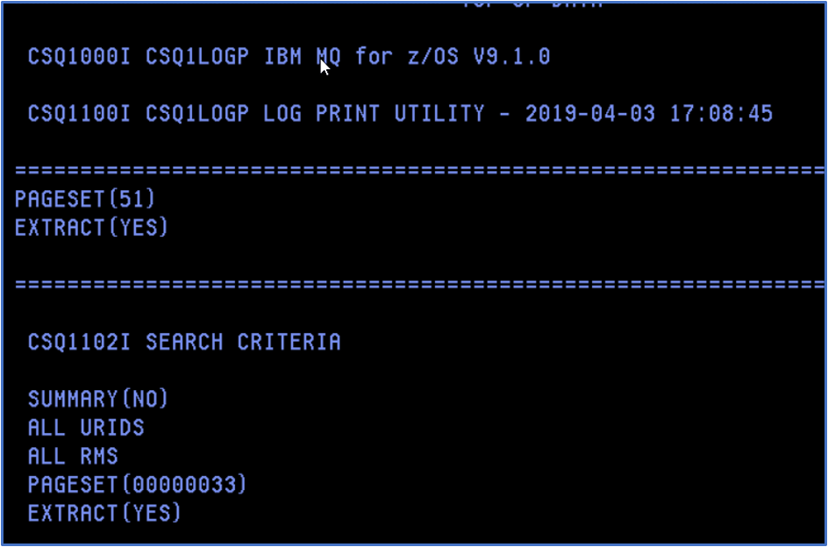Click the 'SEARCH CRITERIA' heading text
Viewport: 828px width, 547px height.
(x=243, y=341)
